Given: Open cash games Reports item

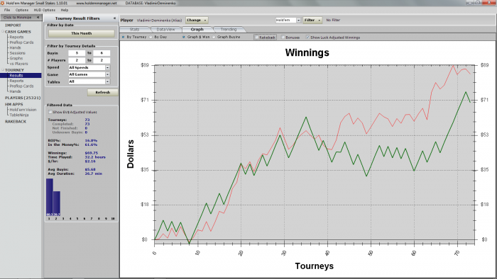Looking at the screenshot, I should click(x=16, y=37).
